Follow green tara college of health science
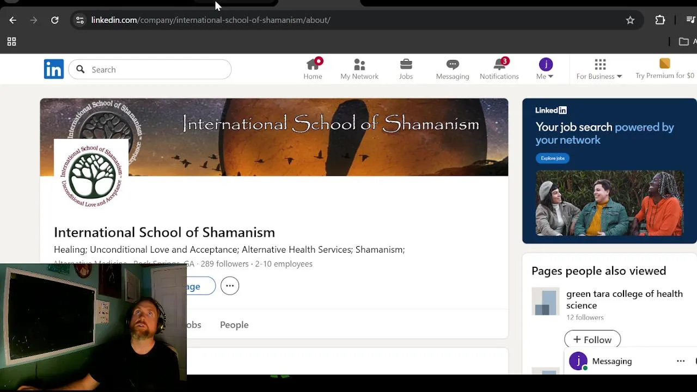 click(592, 340)
